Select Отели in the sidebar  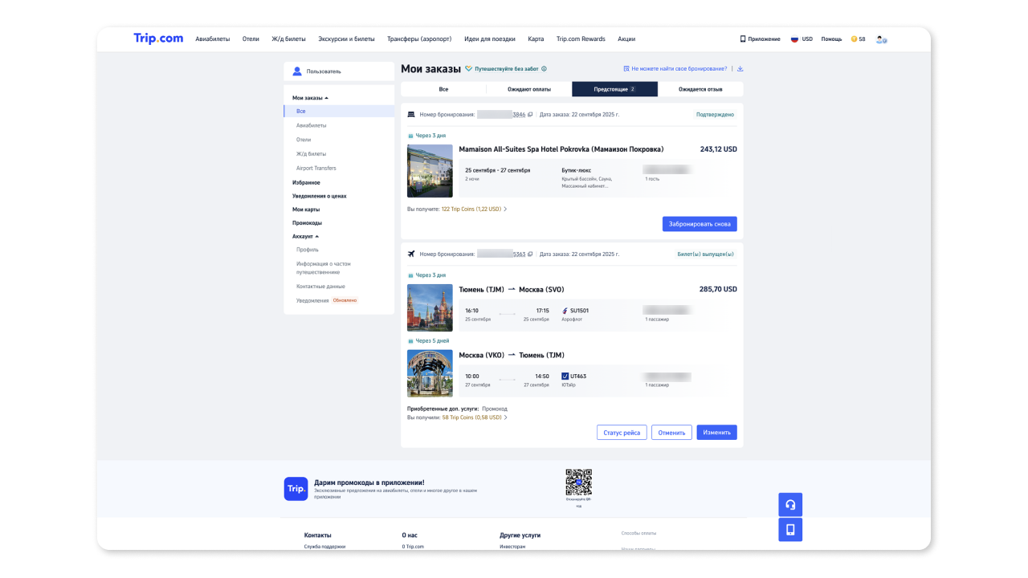point(304,140)
